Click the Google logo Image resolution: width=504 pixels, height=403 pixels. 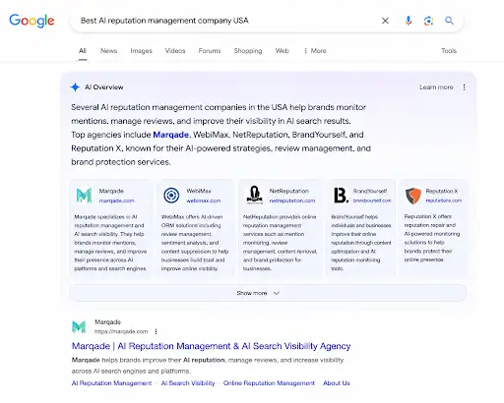click(31, 21)
